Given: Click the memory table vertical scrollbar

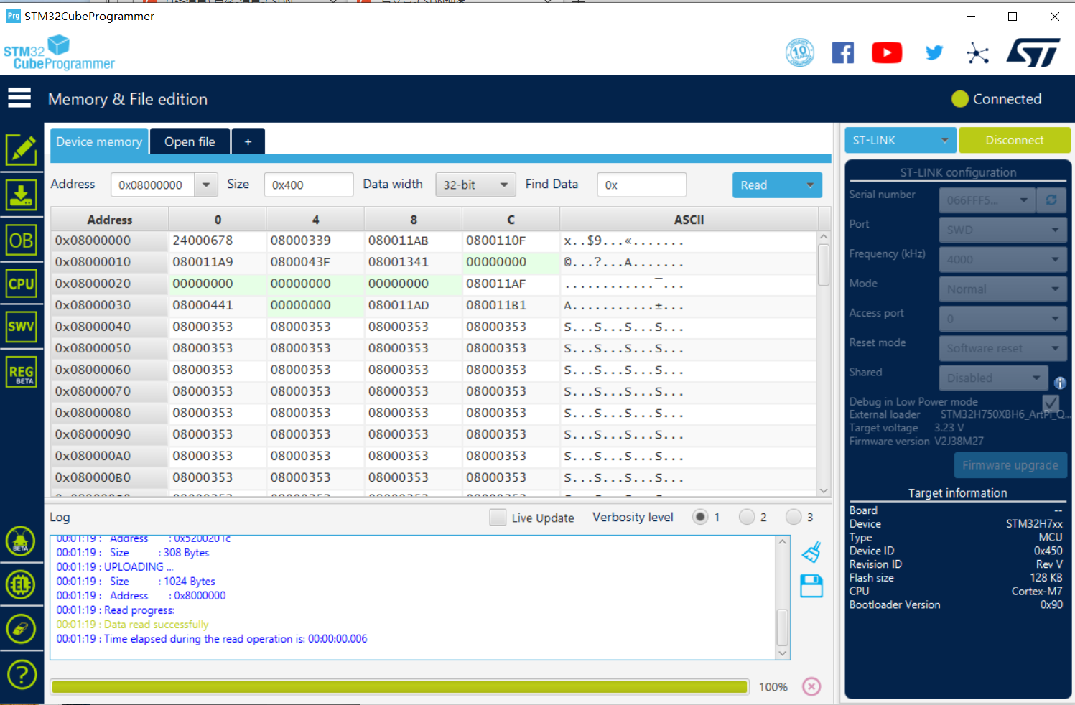Looking at the screenshot, I should [824, 363].
